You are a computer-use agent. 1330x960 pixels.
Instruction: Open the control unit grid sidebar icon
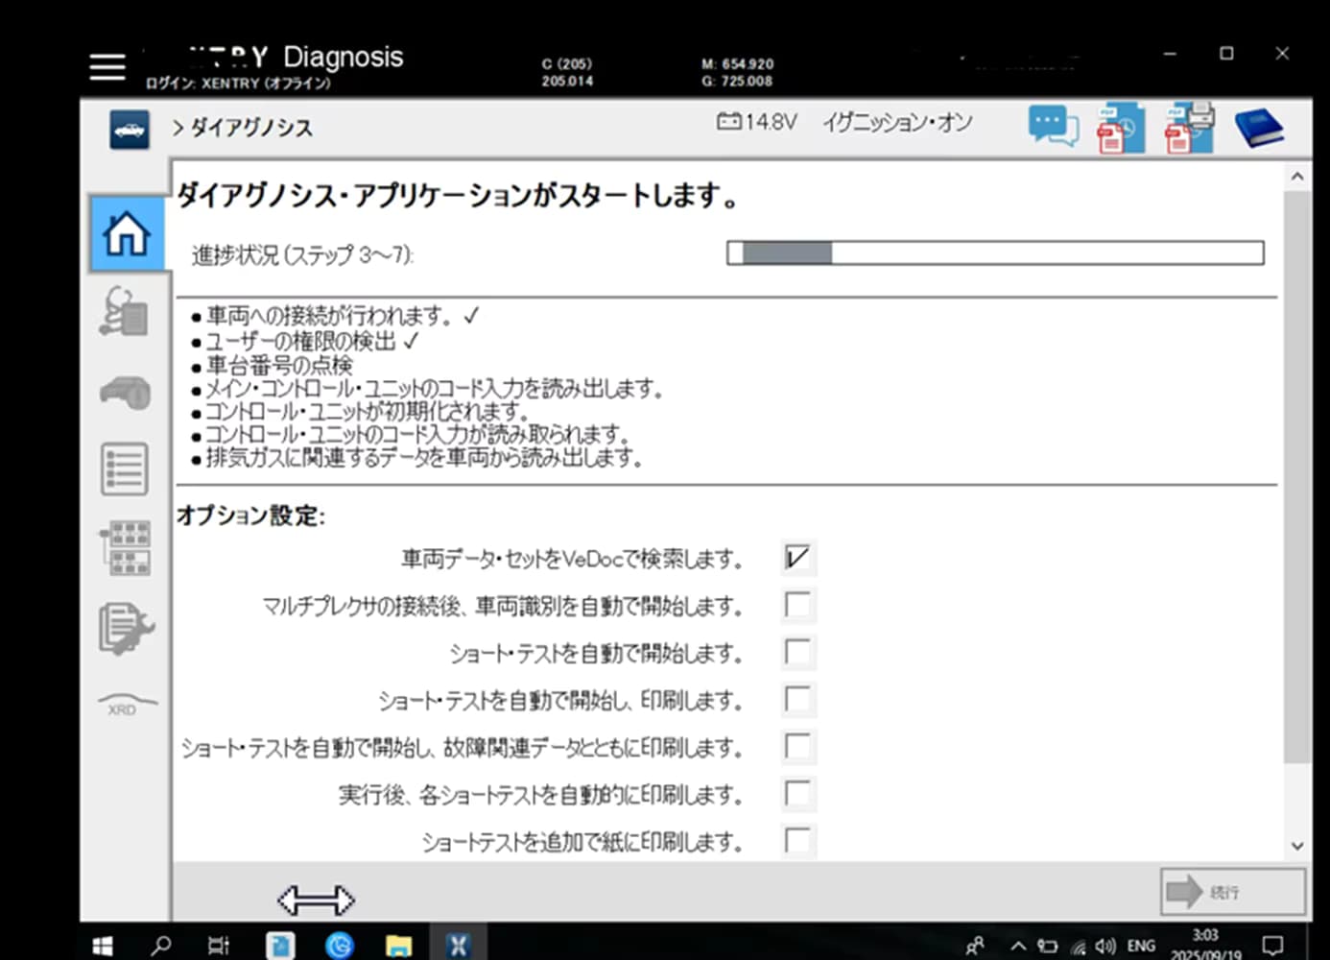(126, 547)
